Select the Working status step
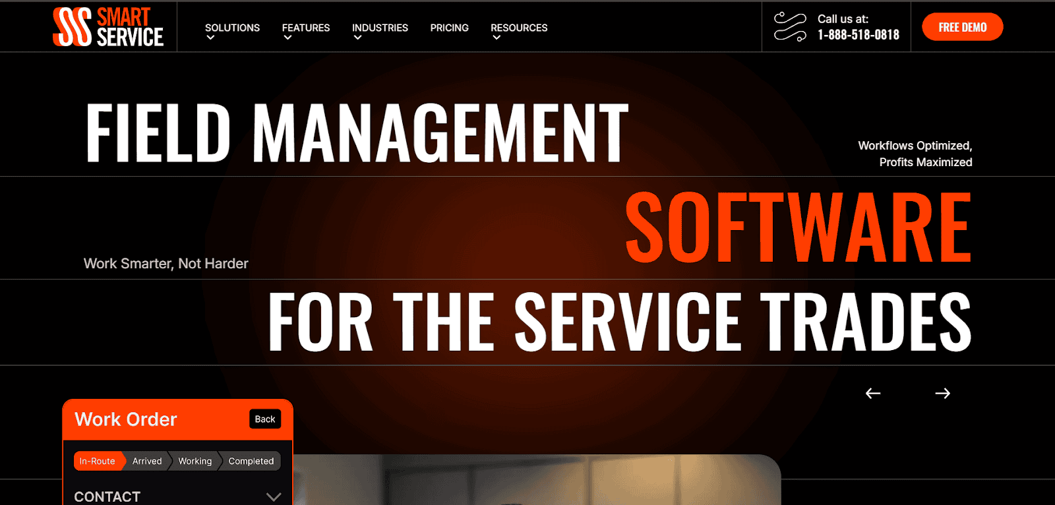Viewport: 1055px width, 505px height. [x=195, y=461]
